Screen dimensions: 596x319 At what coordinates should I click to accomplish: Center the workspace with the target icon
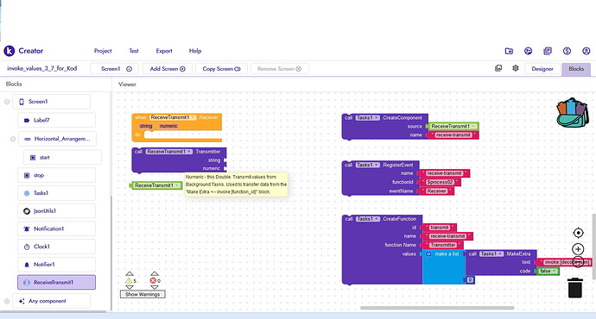click(x=578, y=233)
